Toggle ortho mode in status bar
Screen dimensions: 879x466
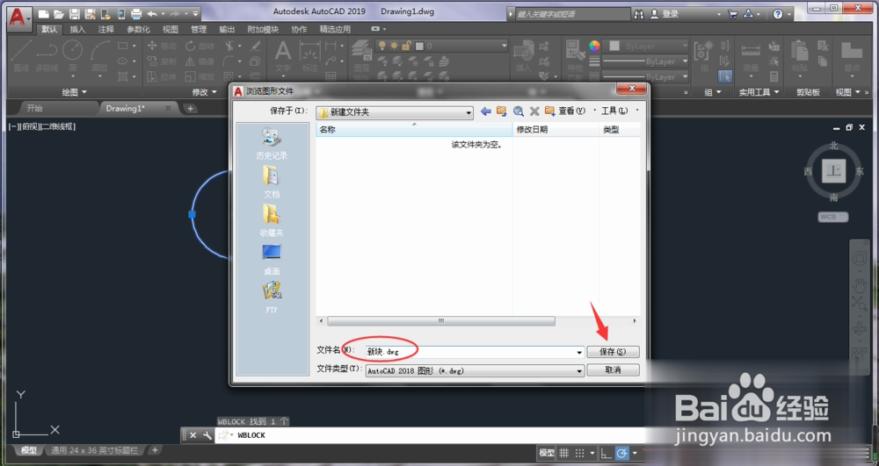[606, 453]
